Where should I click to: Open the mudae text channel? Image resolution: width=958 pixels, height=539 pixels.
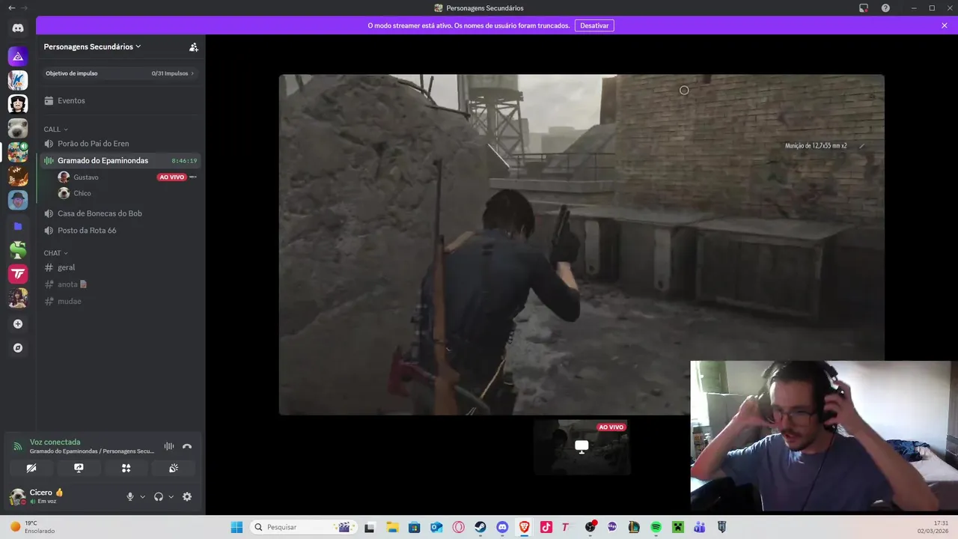coord(120,301)
